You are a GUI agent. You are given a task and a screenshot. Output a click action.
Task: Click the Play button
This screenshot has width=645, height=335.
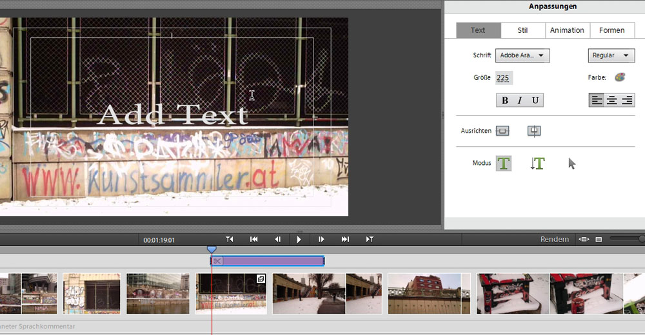299,239
